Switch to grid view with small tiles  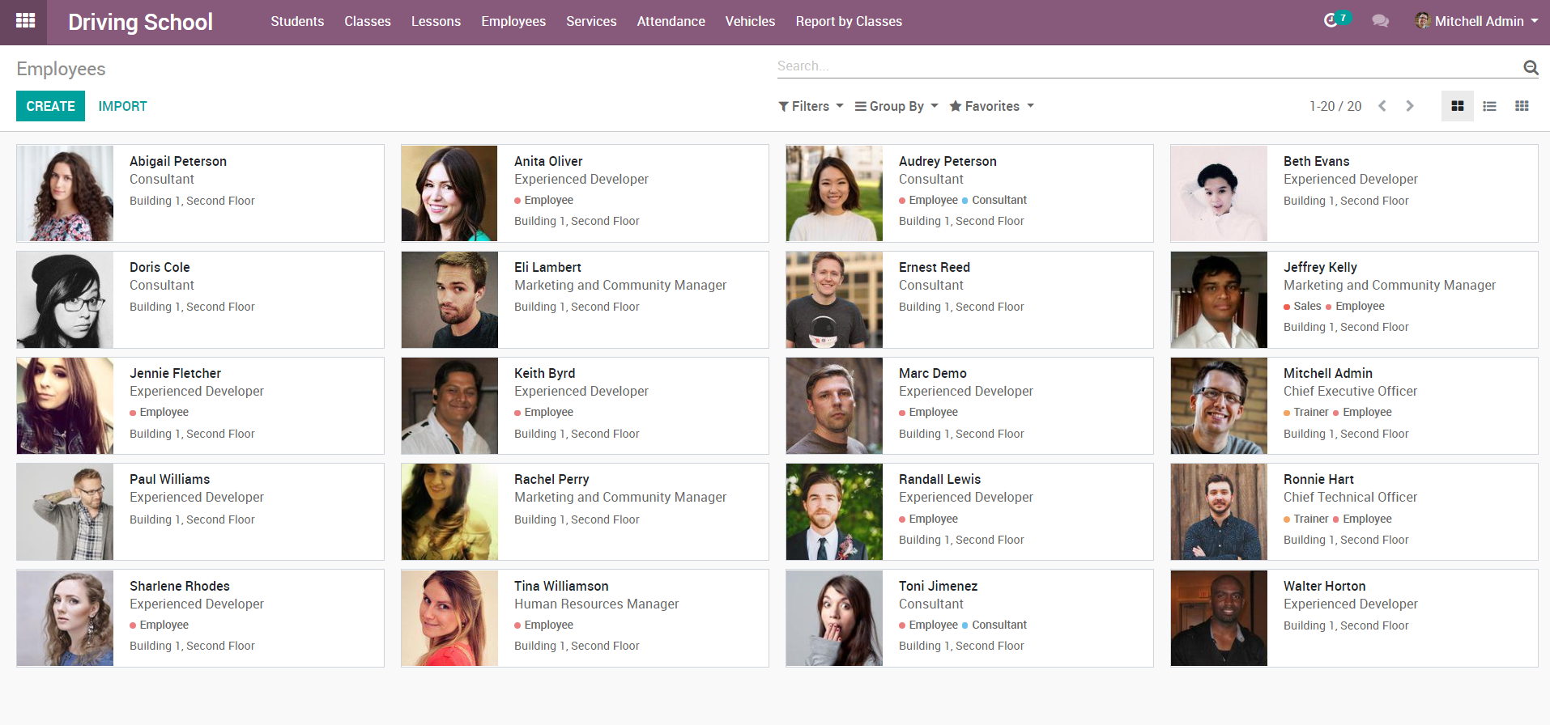pos(1522,106)
